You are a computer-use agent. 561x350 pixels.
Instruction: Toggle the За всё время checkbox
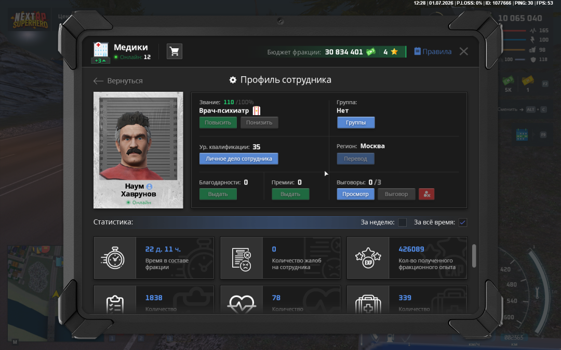click(x=463, y=222)
